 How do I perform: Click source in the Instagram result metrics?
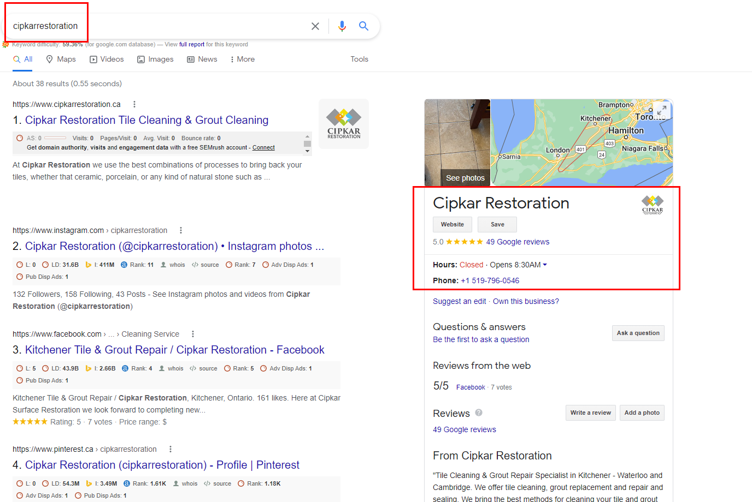click(x=205, y=265)
